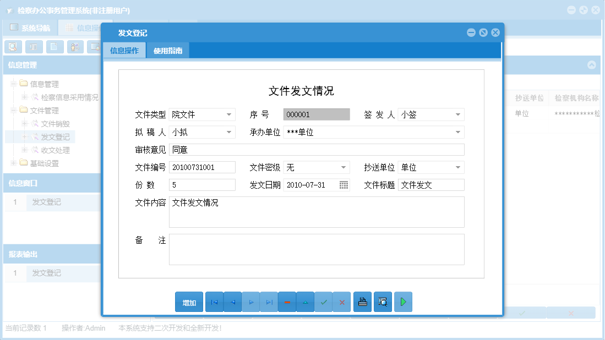This screenshot has height=340, width=605.
Task: Open the print preview icon
Action: (383, 301)
